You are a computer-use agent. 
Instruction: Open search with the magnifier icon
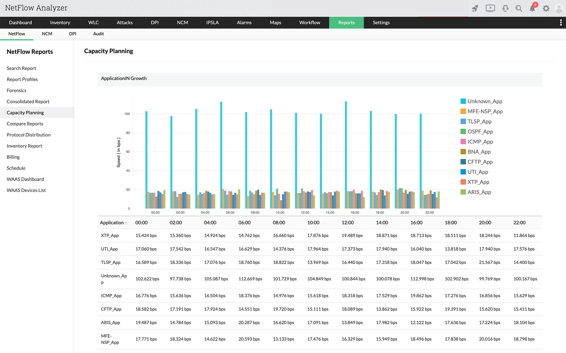coord(519,9)
